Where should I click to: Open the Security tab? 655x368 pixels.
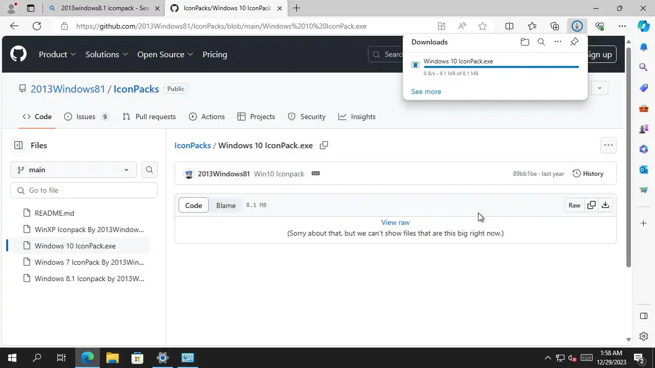[307, 117]
